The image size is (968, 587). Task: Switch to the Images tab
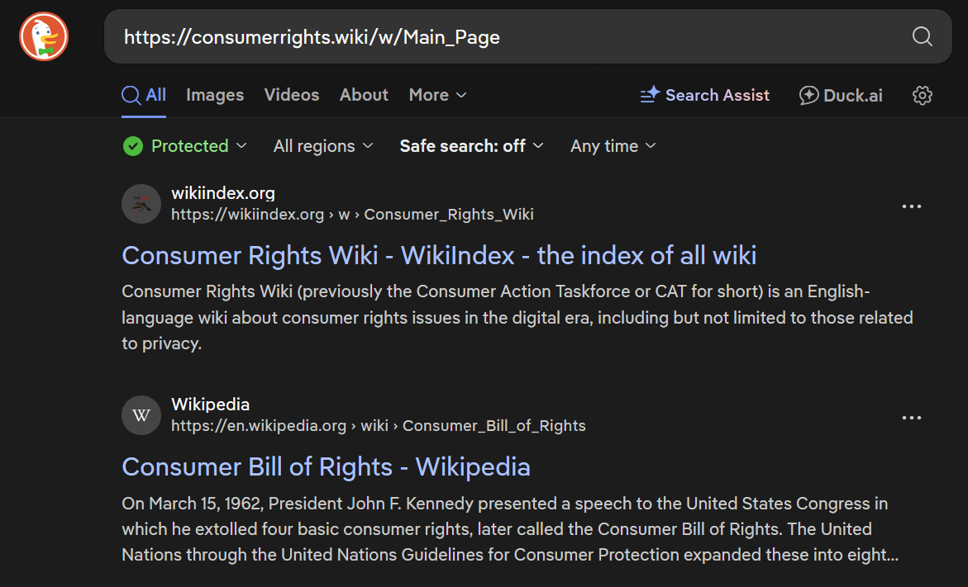215,95
